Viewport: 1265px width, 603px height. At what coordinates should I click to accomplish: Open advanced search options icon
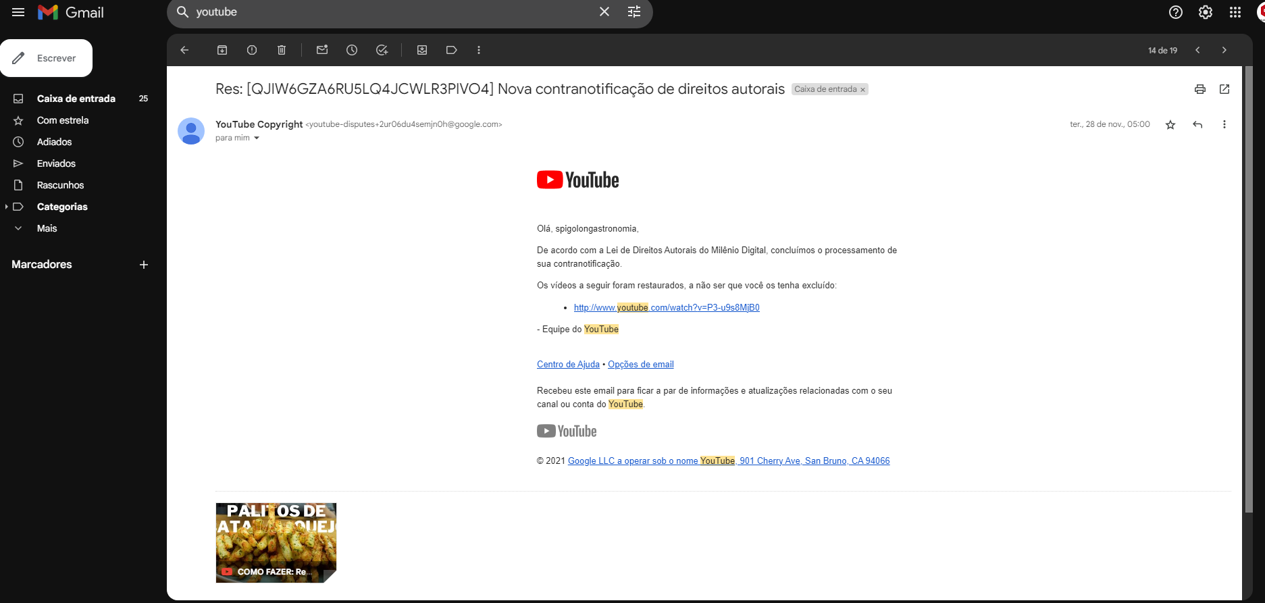pyautogui.click(x=634, y=12)
